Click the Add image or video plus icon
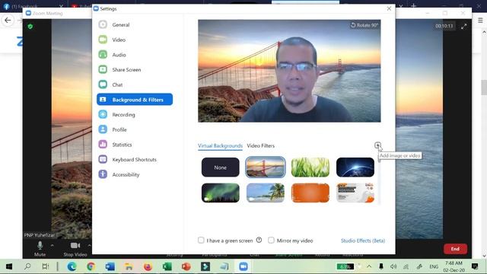Screen dimensions: 487x274 [x=377, y=145]
